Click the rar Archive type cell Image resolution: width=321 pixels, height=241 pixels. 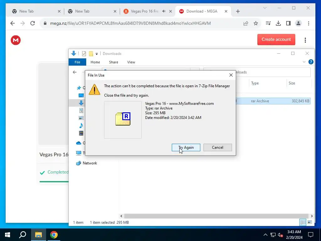tap(260, 101)
